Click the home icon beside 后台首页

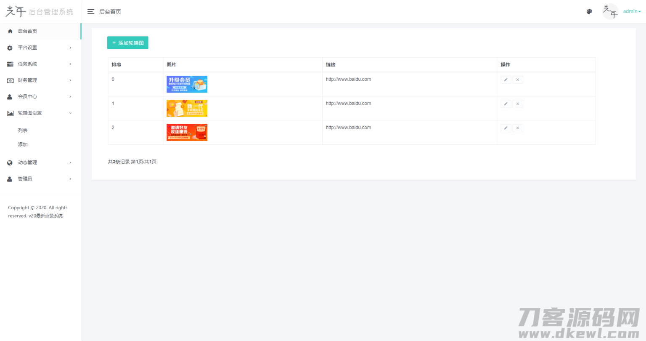tap(10, 31)
